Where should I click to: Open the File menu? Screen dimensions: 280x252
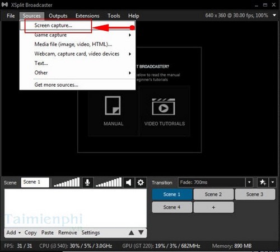click(x=11, y=16)
